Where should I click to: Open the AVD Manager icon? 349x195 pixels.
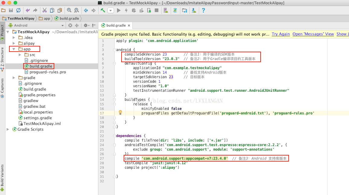click(x=166, y=10)
